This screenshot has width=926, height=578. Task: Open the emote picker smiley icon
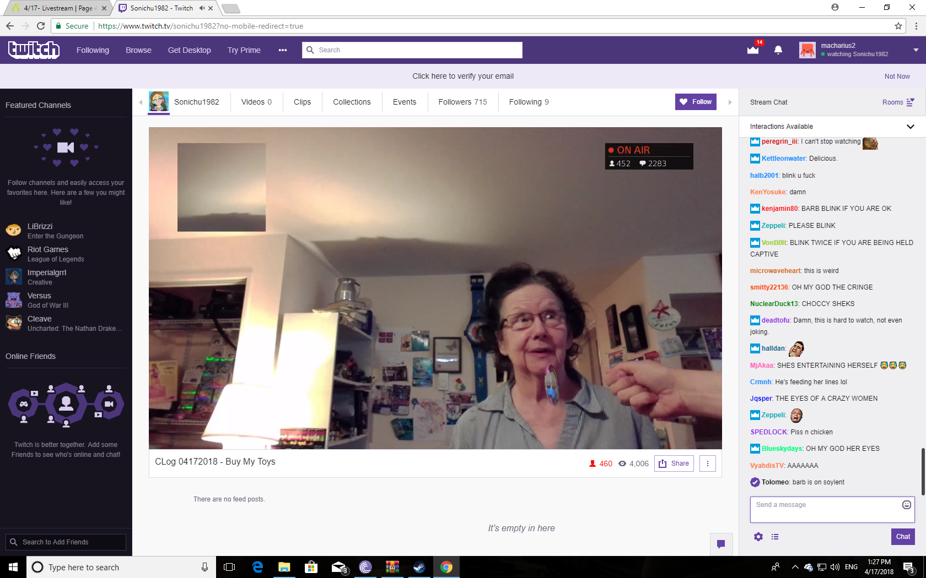pyautogui.click(x=907, y=505)
